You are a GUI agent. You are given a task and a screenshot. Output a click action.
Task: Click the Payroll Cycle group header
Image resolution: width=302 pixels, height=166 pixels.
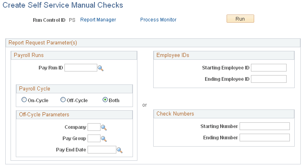(x=74, y=89)
